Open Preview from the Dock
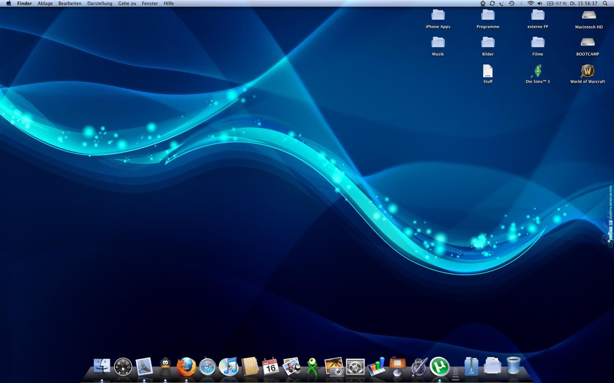Screen dimensions: 614x383 pos(292,366)
